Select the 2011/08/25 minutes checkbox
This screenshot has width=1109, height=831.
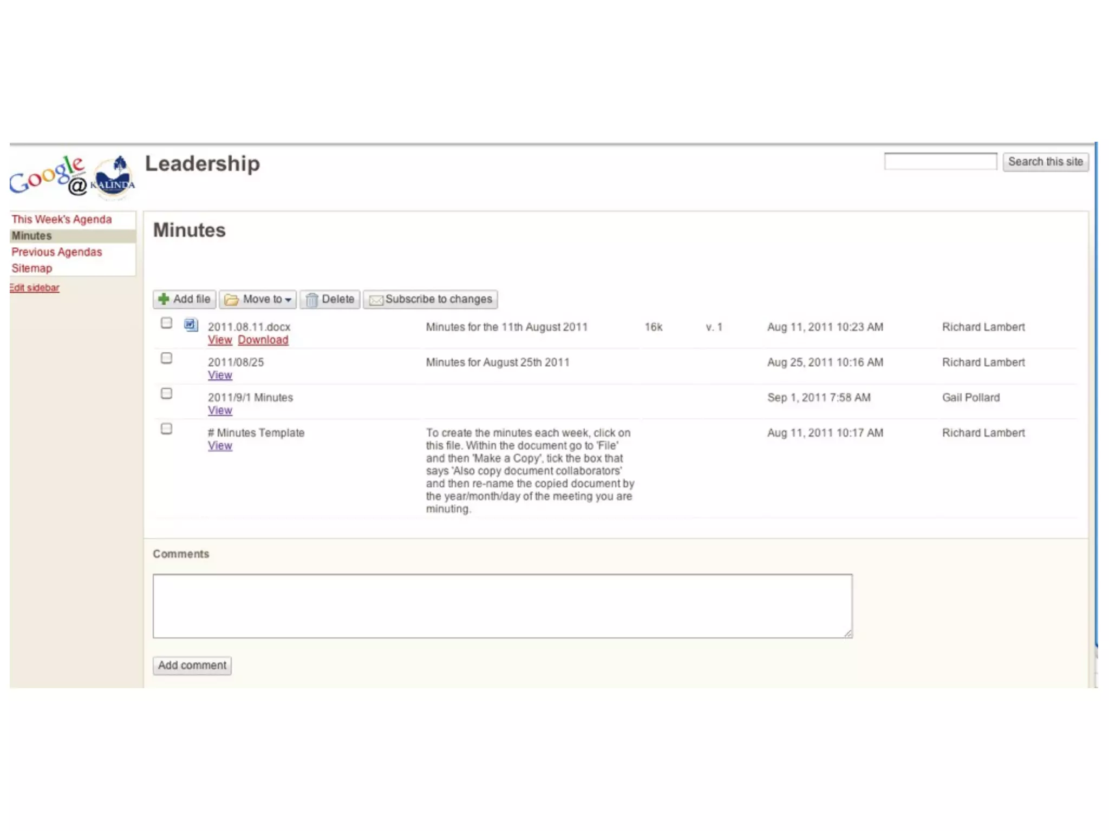pyautogui.click(x=167, y=358)
